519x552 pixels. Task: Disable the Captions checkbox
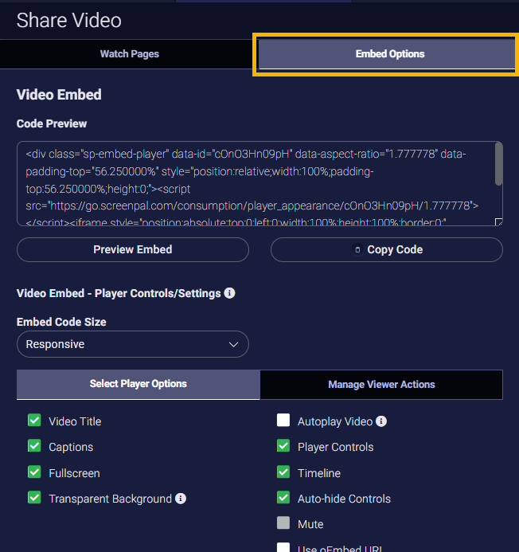click(34, 447)
